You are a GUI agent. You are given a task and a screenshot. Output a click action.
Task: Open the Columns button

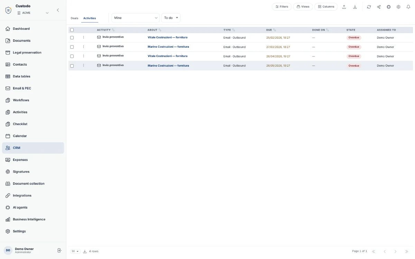[326, 7]
